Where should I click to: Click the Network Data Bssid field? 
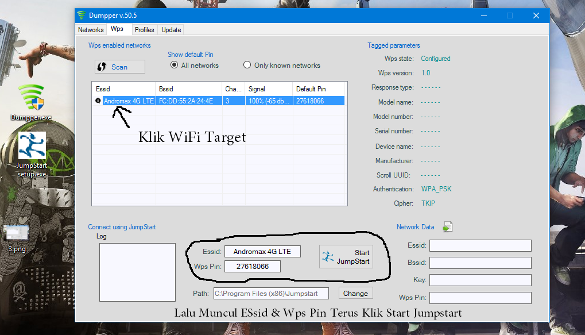(x=480, y=263)
